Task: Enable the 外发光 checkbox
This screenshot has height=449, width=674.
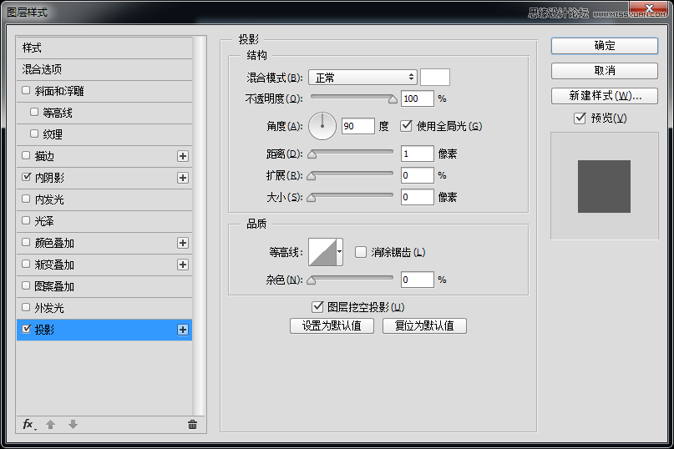Action: pos(26,307)
